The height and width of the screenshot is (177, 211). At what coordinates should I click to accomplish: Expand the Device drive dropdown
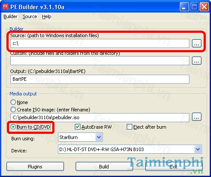[x=198, y=149]
